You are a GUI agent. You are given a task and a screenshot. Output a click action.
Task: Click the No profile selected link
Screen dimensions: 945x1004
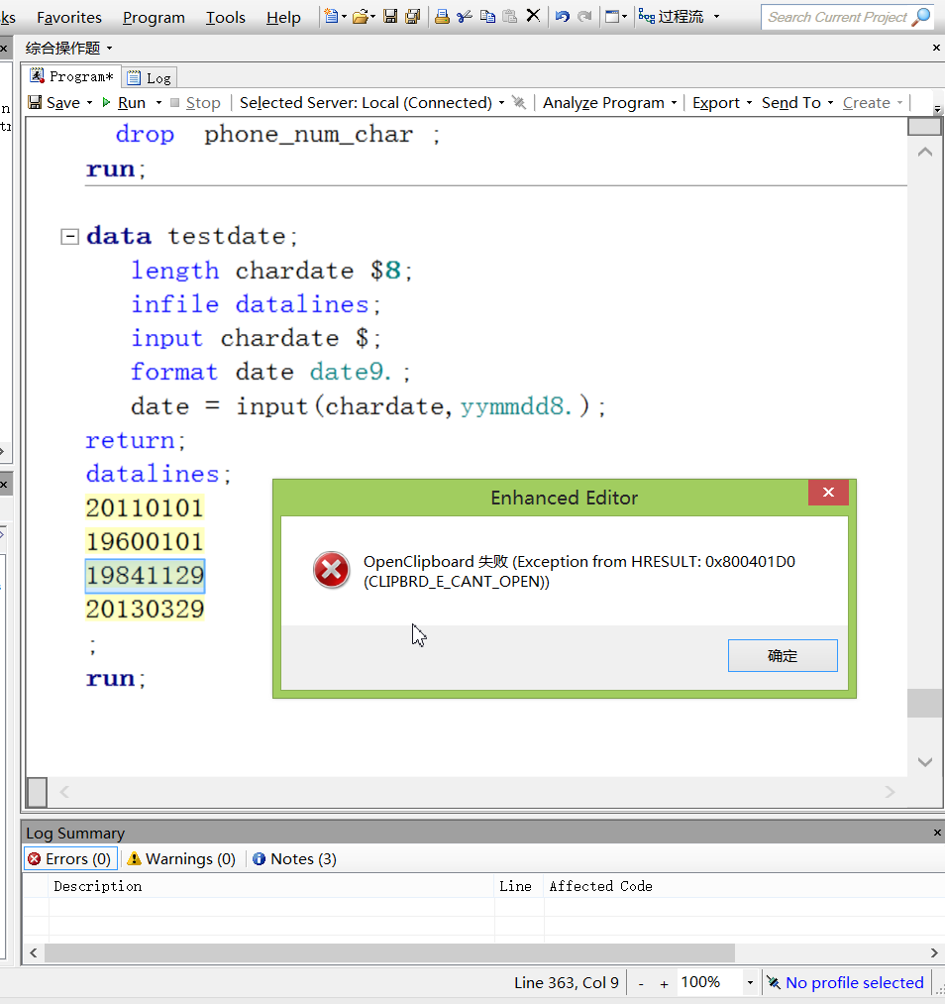(854, 982)
